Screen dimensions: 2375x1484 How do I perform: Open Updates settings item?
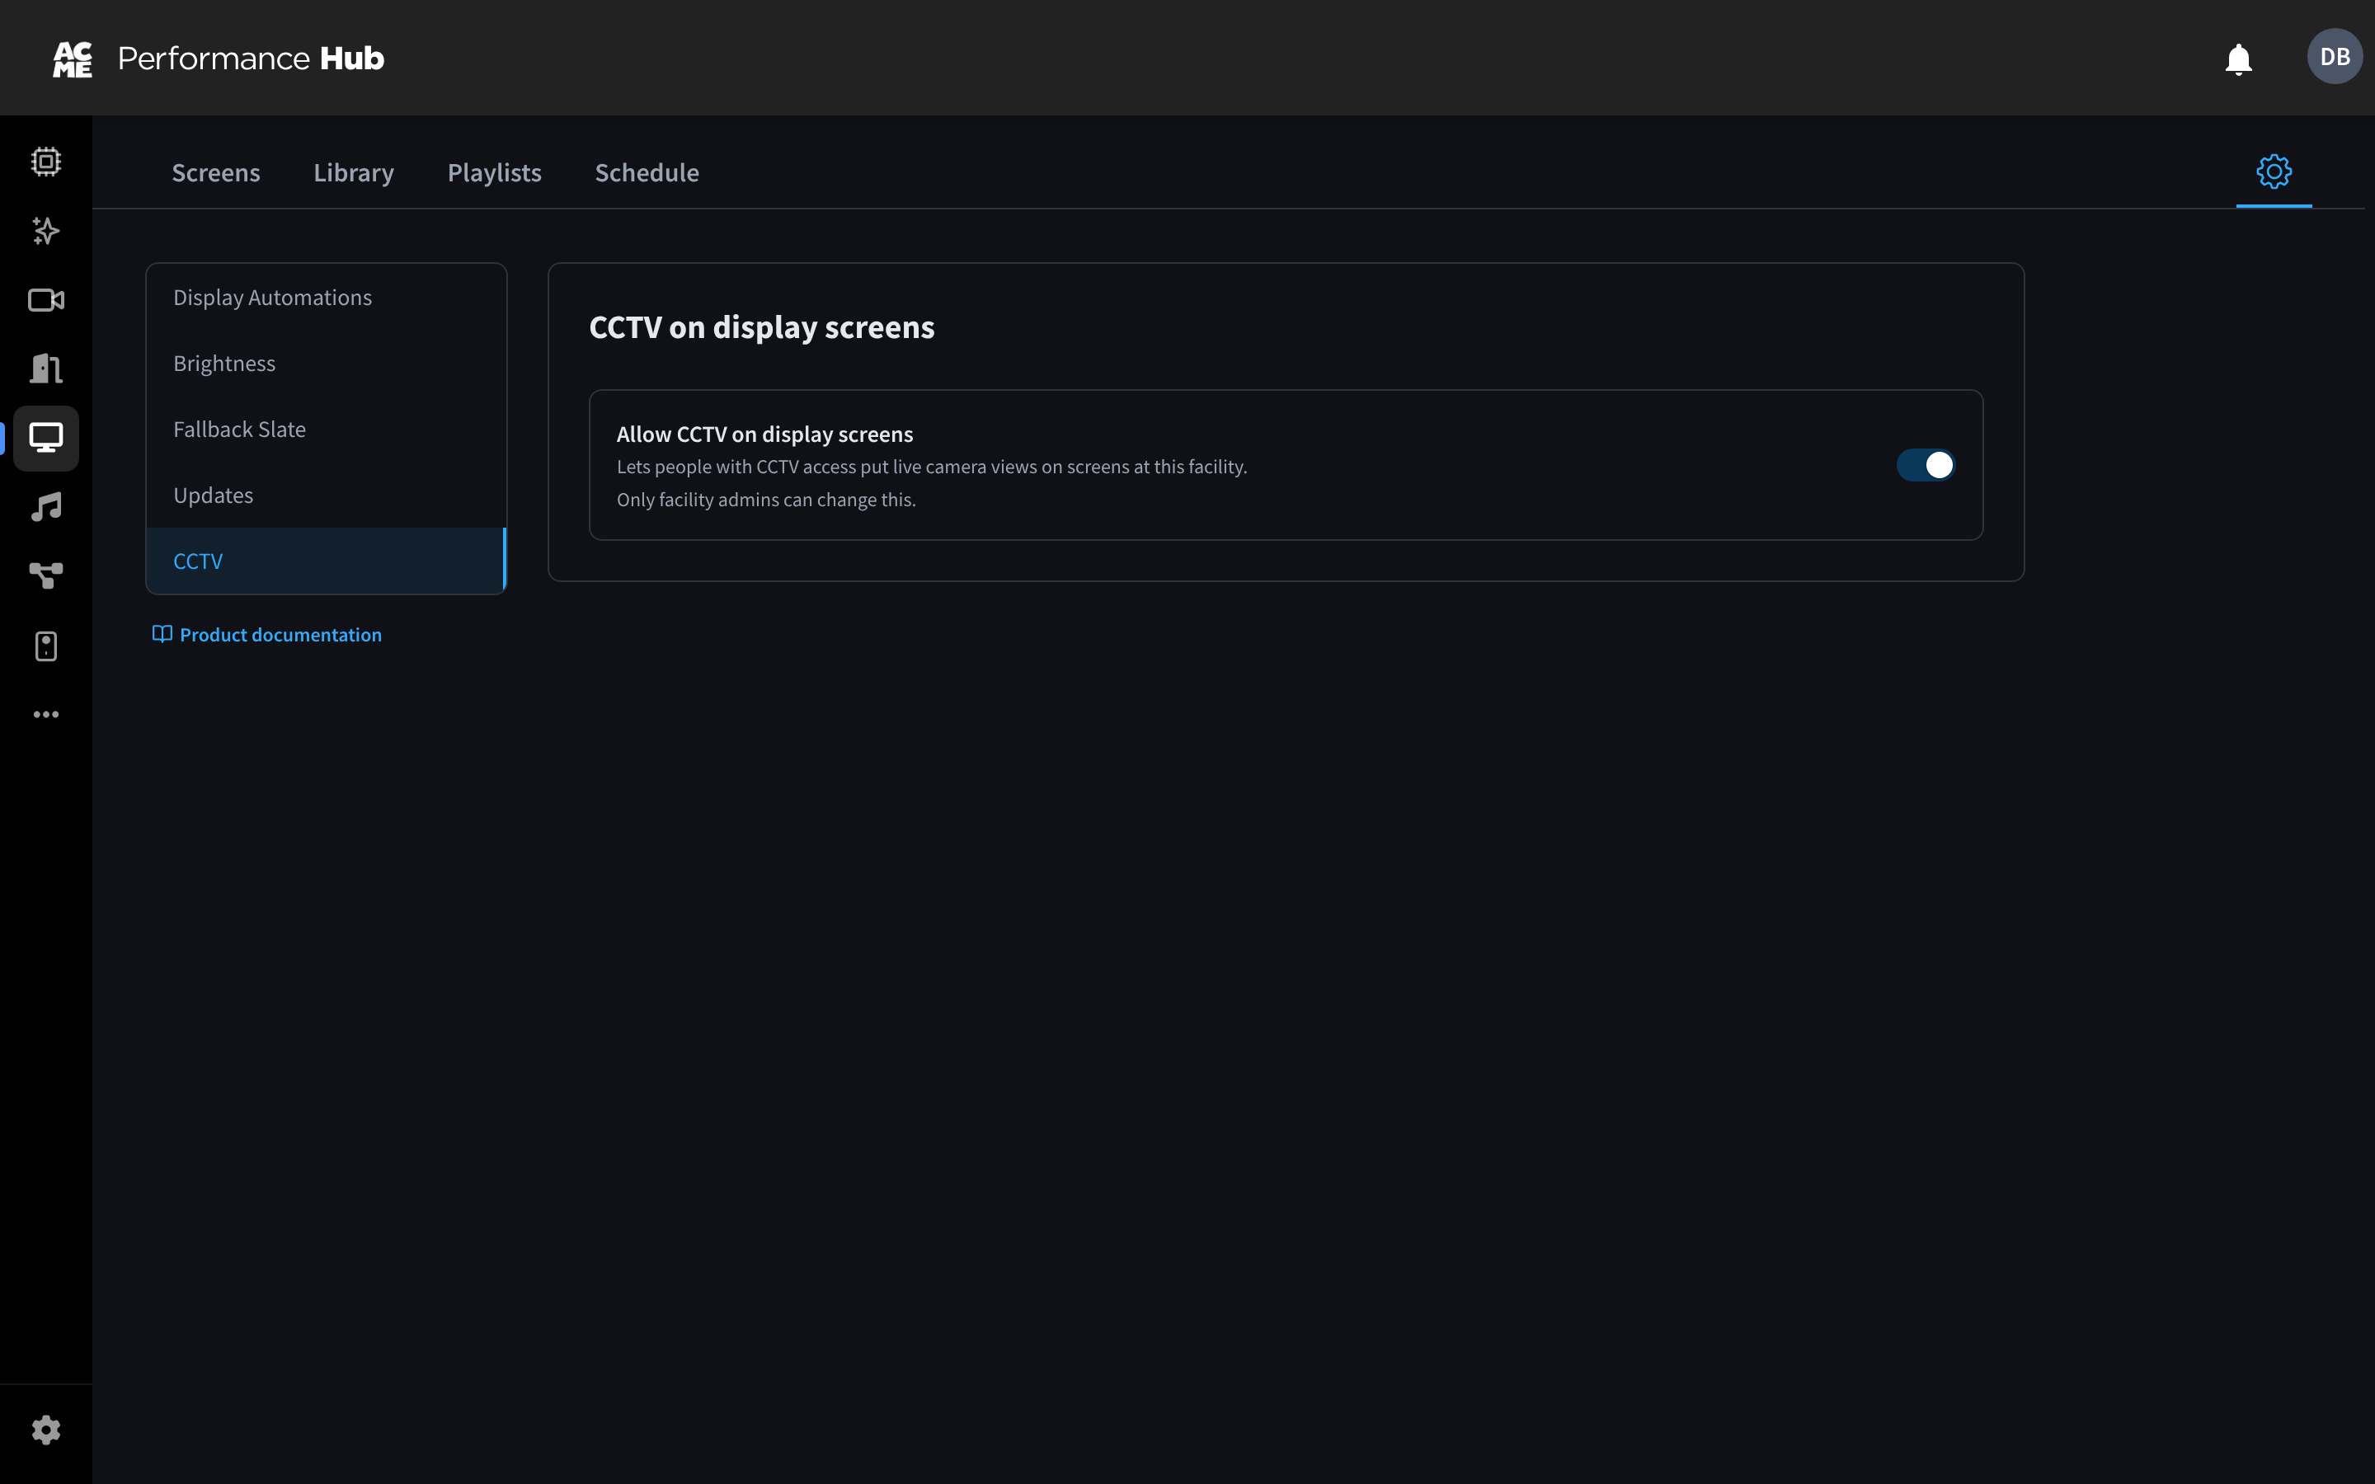(326, 495)
